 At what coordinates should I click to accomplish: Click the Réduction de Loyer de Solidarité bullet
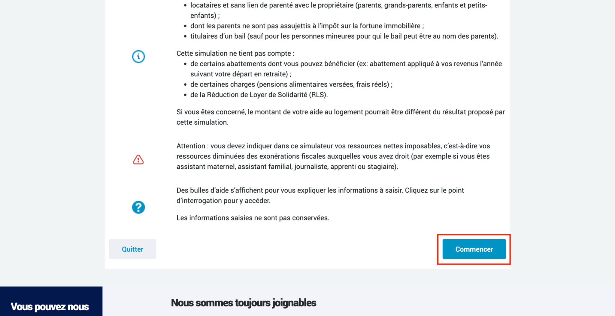[x=259, y=95]
